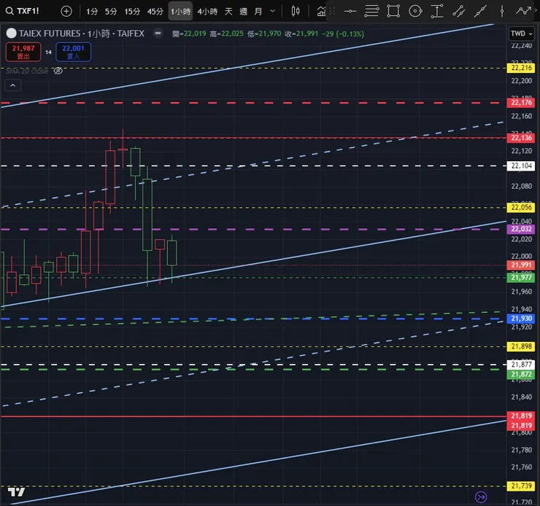Click the 高=22,025 high value
This screenshot has height=506, width=540.
pos(226,34)
